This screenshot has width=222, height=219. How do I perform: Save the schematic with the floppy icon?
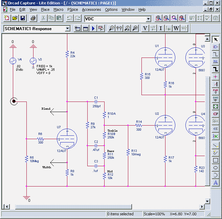click(23, 18)
